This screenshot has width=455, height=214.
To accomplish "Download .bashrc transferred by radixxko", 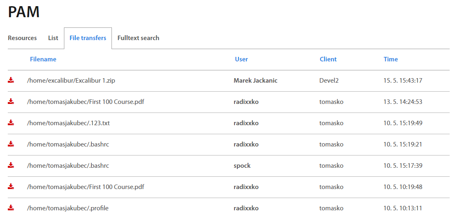I will click(x=11, y=144).
